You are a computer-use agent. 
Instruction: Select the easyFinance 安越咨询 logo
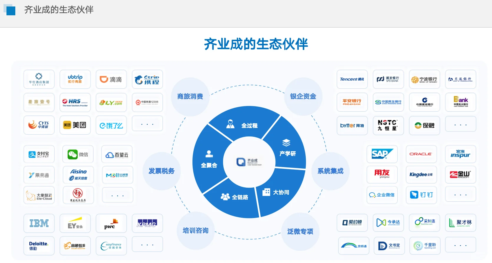111,246
